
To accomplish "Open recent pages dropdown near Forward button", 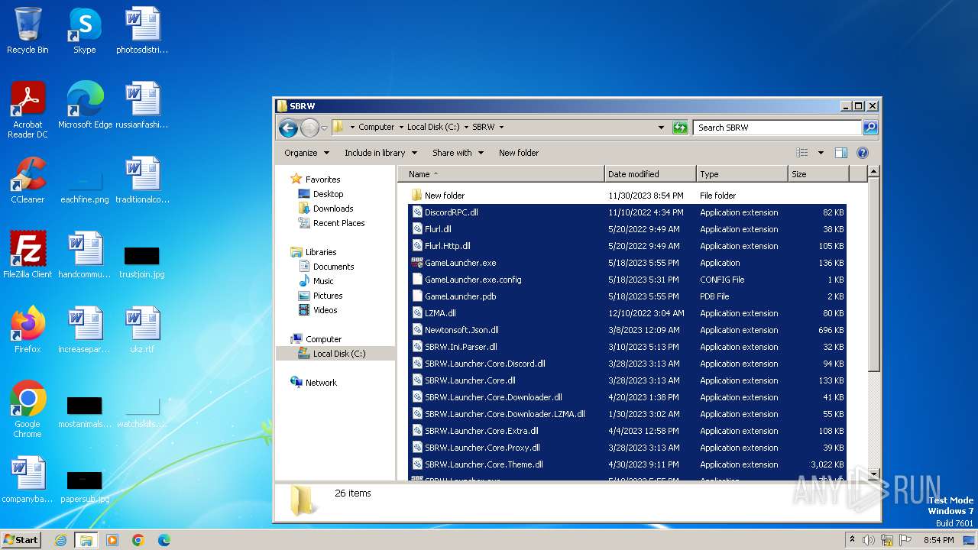I will point(325,128).
